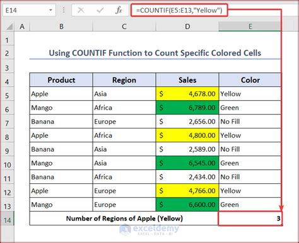This screenshot has width=299, height=243.
Task: Click the cell with 2,589.00
Action: point(187,149)
